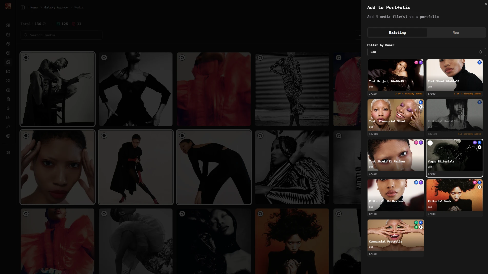Toggle the Vogue Editorials card radio circle
This screenshot has height=274, width=488.
pos(430,143)
